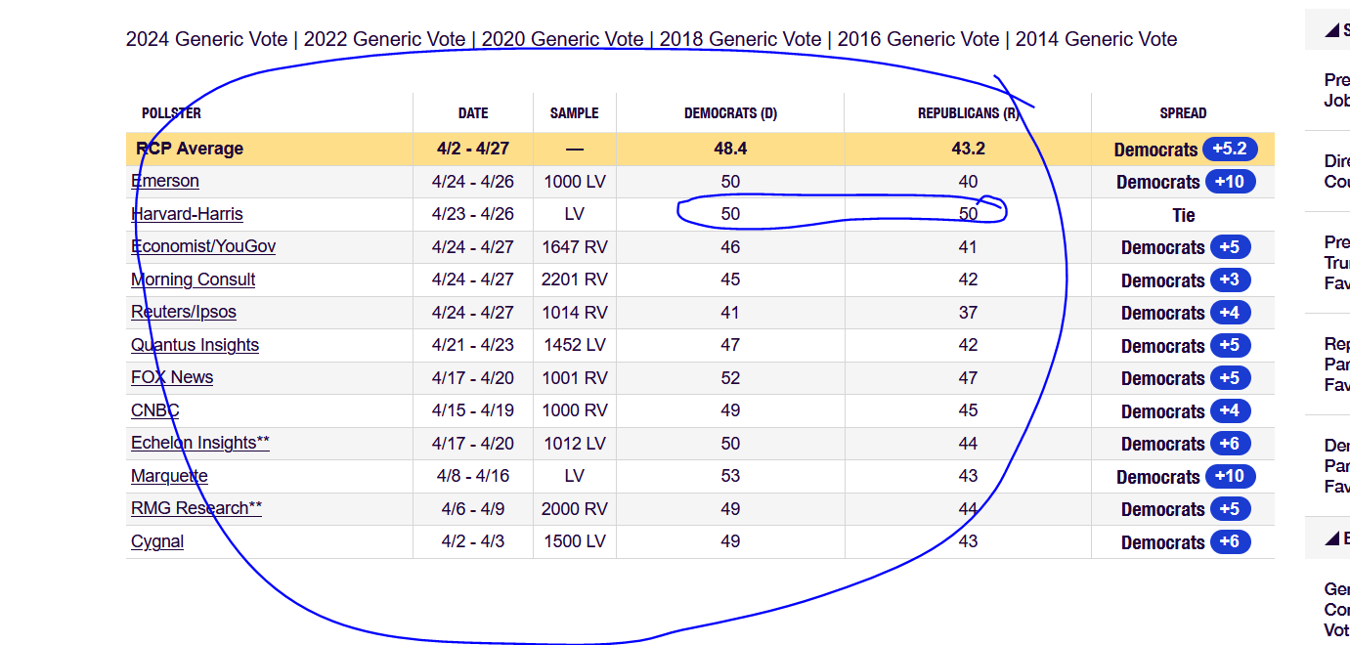Select the RCP Average row label
The width and height of the screenshot is (1350, 645).
[x=190, y=149]
